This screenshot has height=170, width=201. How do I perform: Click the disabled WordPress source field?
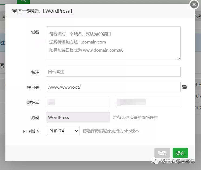(78, 118)
